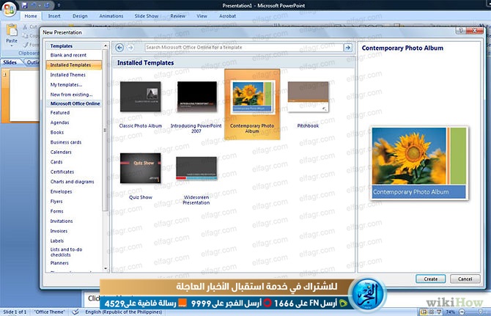Viewport: 491px width, 316px height.
Task: Click the spell check status icon
Action: [x=75, y=312]
